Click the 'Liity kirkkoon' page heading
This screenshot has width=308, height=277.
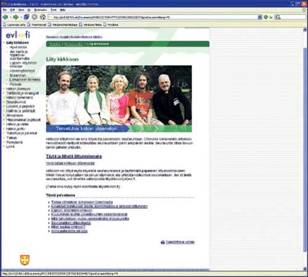62,60
